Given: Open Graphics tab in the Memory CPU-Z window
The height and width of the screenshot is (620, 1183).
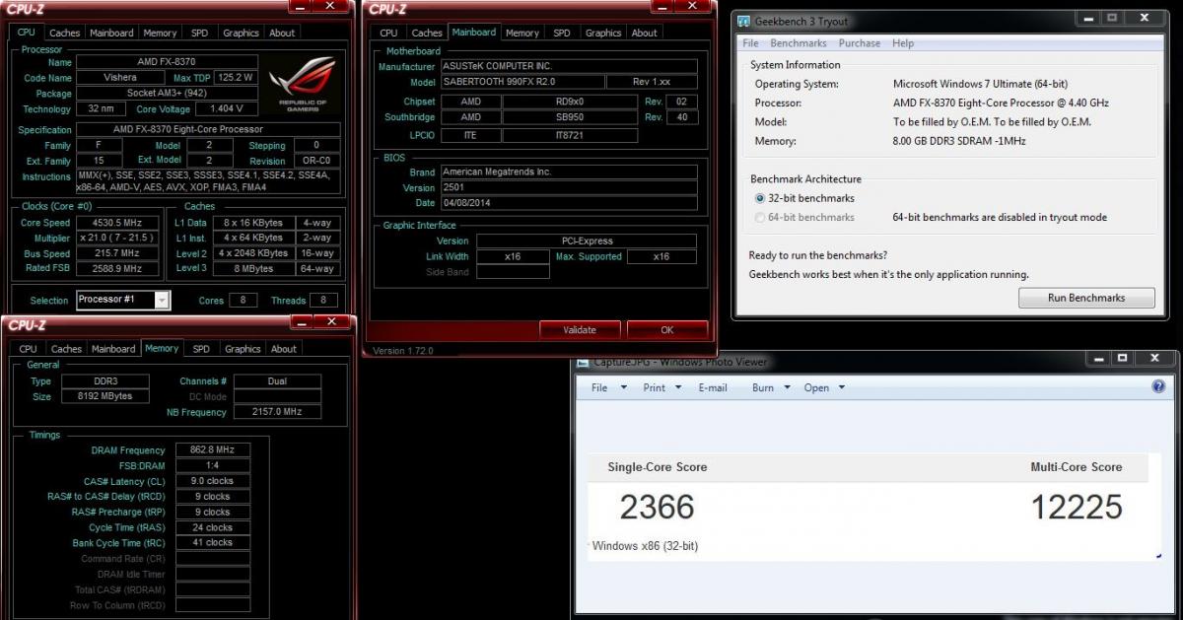Looking at the screenshot, I should [243, 349].
